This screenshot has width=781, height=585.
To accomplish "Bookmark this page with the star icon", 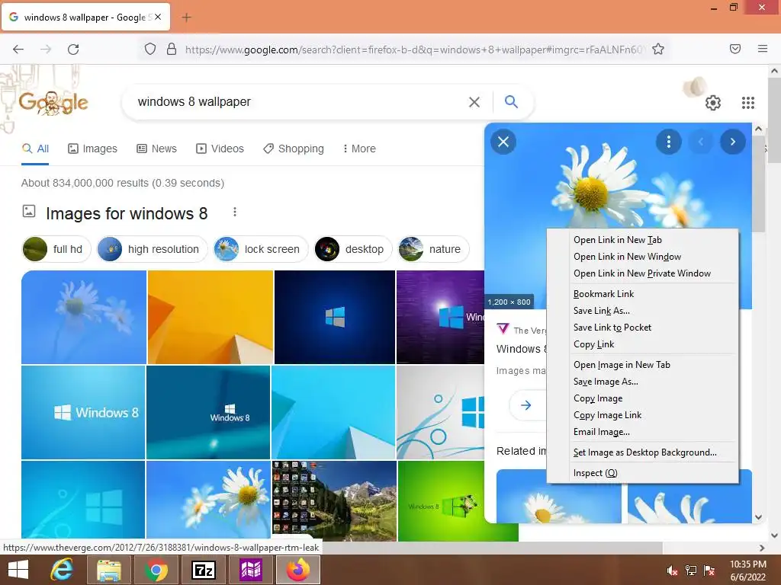I will [x=658, y=49].
